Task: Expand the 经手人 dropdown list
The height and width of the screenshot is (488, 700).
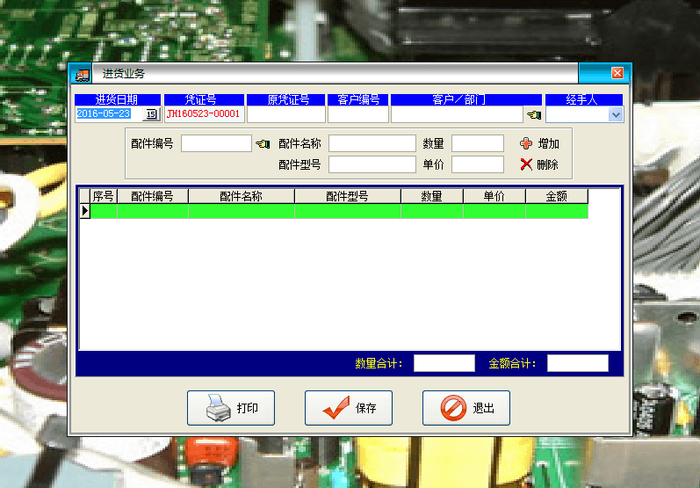Action: click(616, 114)
